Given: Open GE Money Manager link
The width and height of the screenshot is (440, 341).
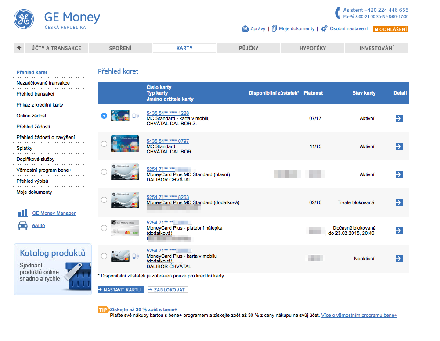Looking at the screenshot, I should click(54, 213).
